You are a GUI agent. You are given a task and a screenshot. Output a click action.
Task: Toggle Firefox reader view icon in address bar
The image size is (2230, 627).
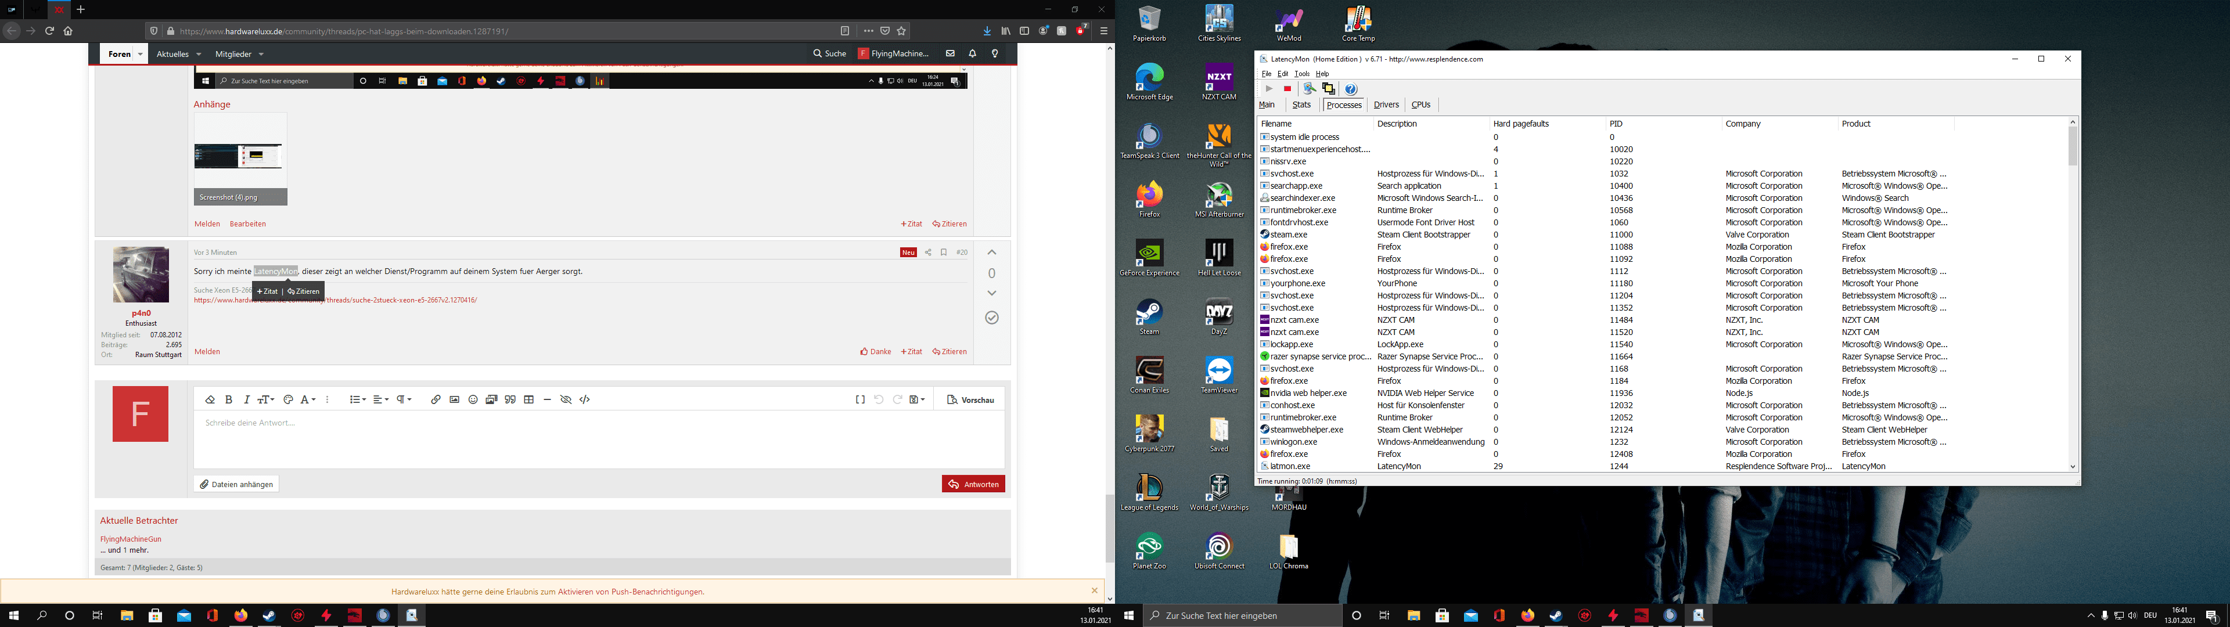tap(845, 31)
